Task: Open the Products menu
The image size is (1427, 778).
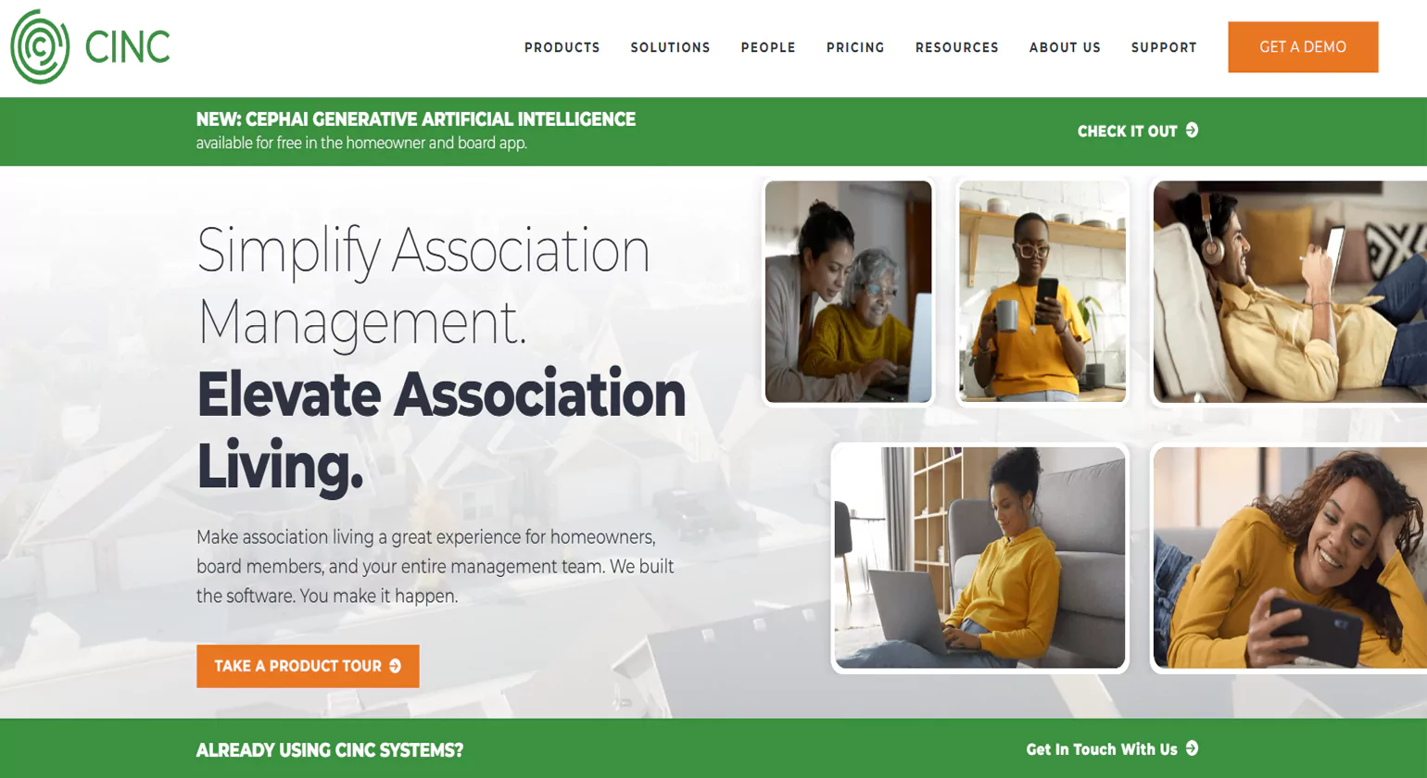Action: click(x=562, y=47)
